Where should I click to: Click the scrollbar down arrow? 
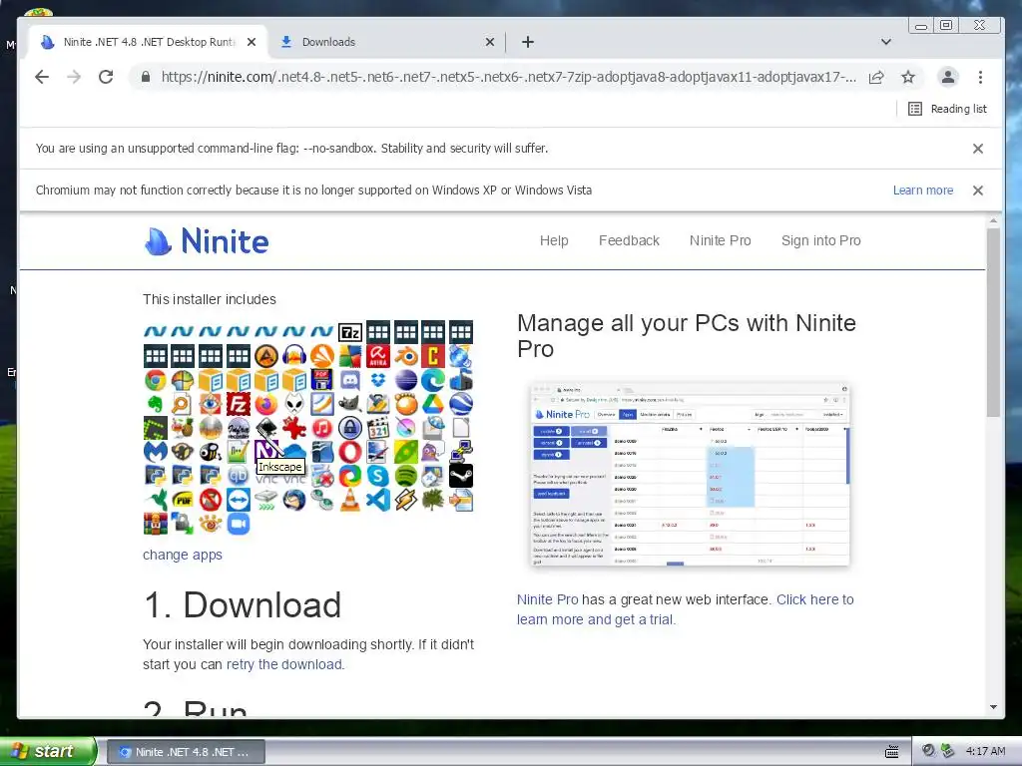pyautogui.click(x=993, y=707)
